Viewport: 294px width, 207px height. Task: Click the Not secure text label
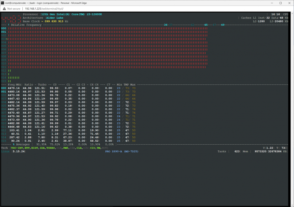tap(14, 9)
